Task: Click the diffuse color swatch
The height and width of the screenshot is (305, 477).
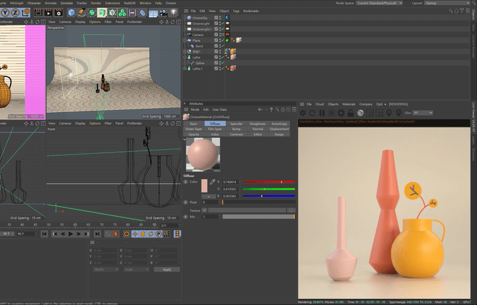Action: 204,186
